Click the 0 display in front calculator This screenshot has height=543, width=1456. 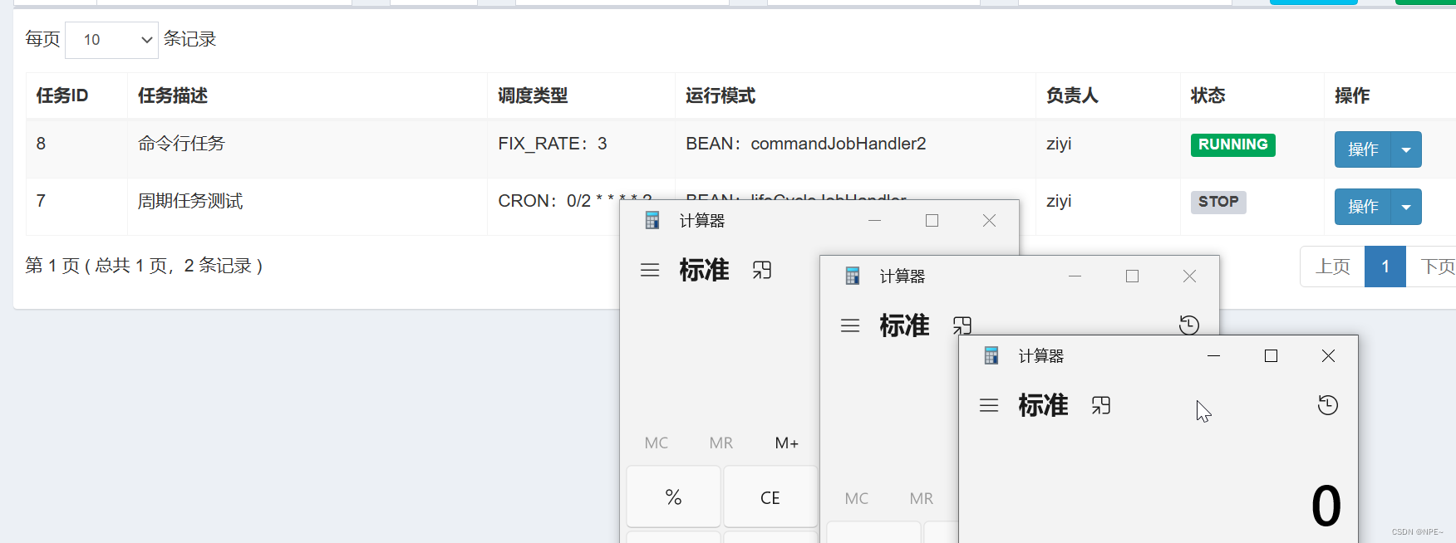tap(1326, 506)
